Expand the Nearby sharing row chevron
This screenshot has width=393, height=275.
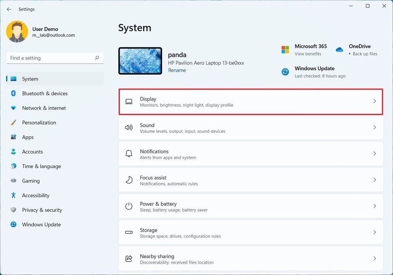(x=374, y=258)
